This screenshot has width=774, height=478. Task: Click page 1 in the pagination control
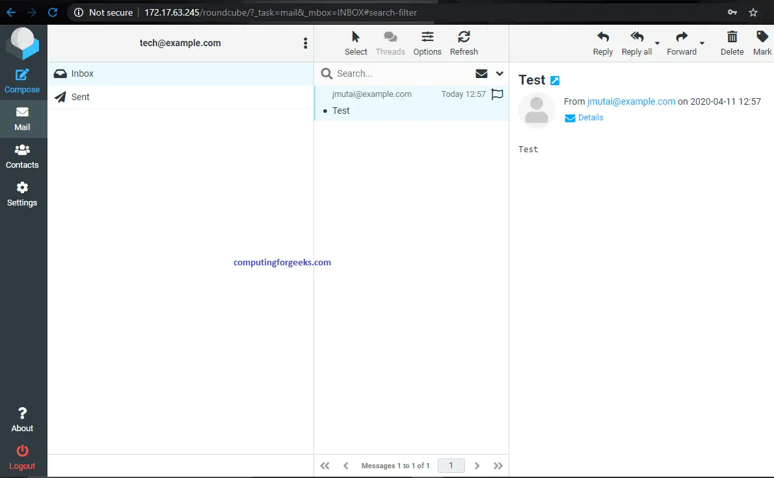451,466
